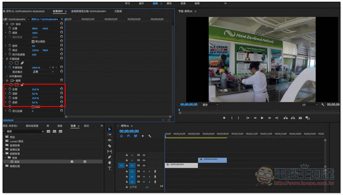Select the GOPR1810.MP4 clip on the timeline
The image size is (343, 195).
[x=212, y=160]
